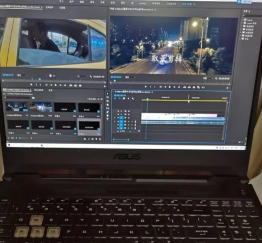Toggle Linked Selection in timeline header
Screen dimensions: 262x243
[124, 99]
